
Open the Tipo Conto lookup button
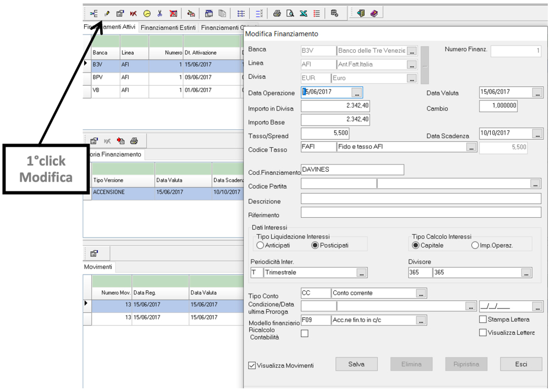point(421,294)
